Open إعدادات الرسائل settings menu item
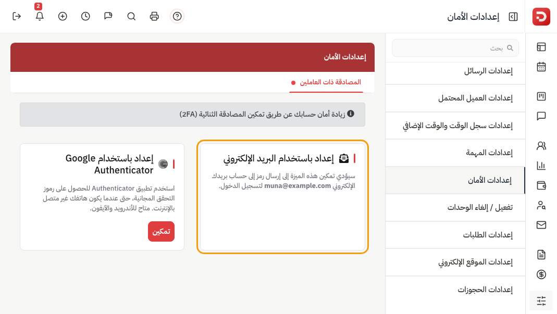Screen dimensions: 557x314 coord(455,71)
